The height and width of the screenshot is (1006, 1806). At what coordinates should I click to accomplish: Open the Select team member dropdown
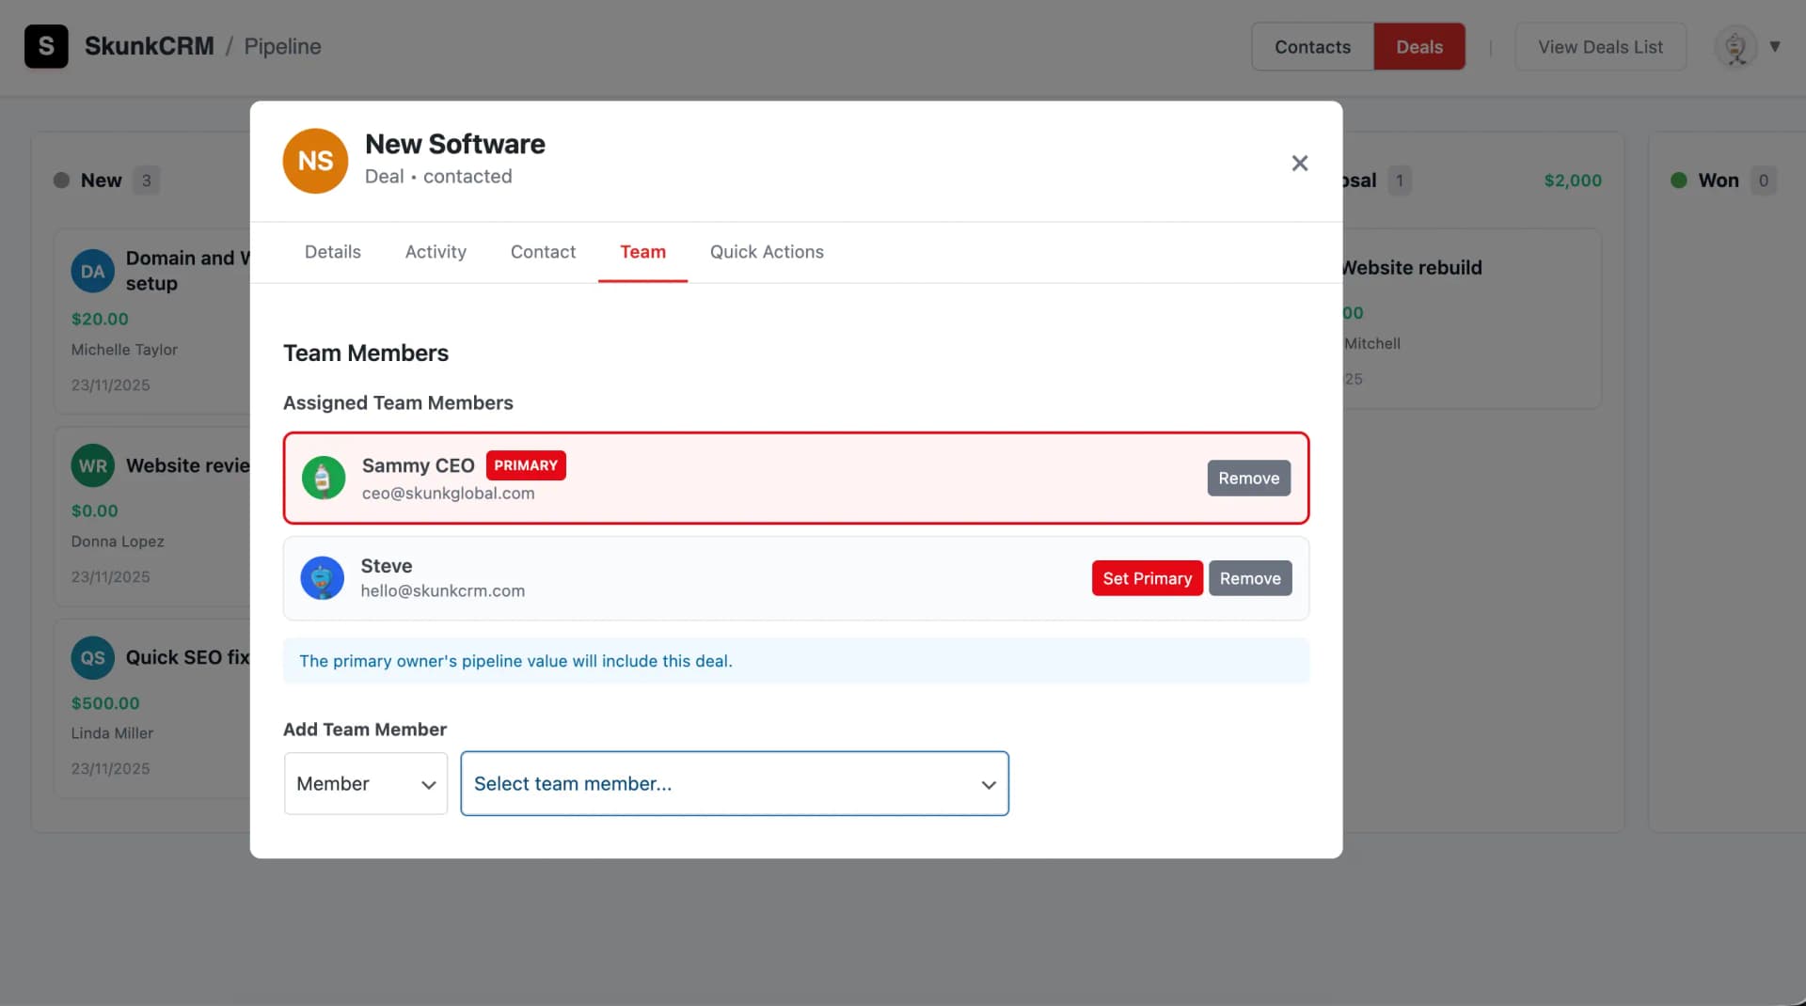pyautogui.click(x=735, y=783)
